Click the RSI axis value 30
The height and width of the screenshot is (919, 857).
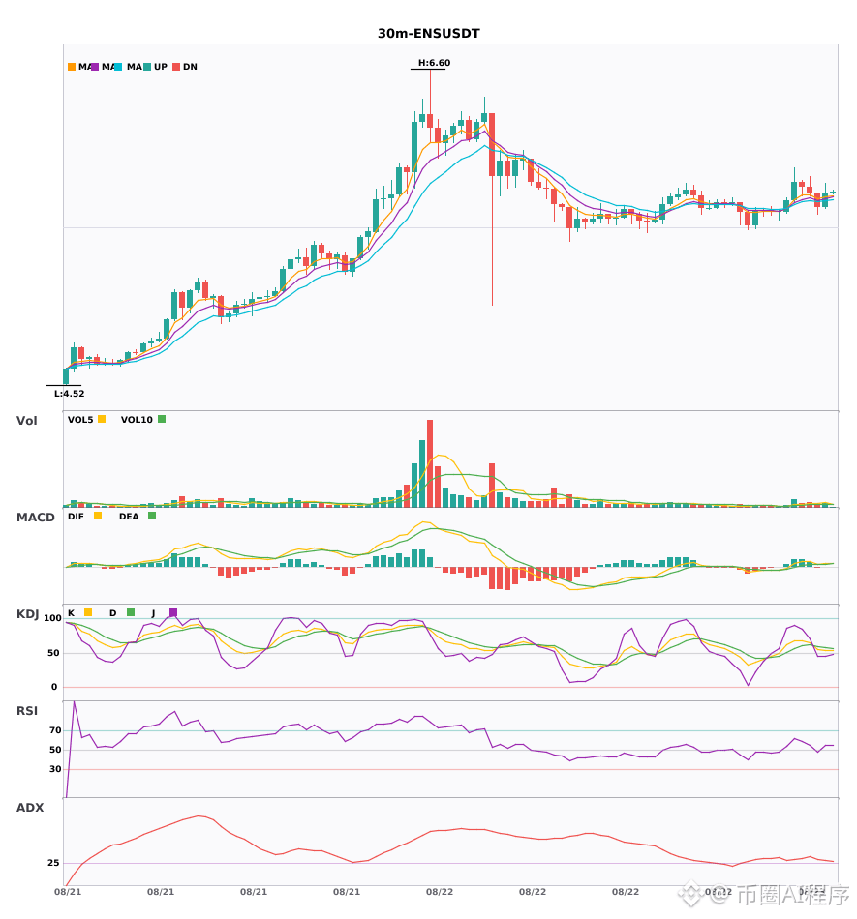(55, 769)
